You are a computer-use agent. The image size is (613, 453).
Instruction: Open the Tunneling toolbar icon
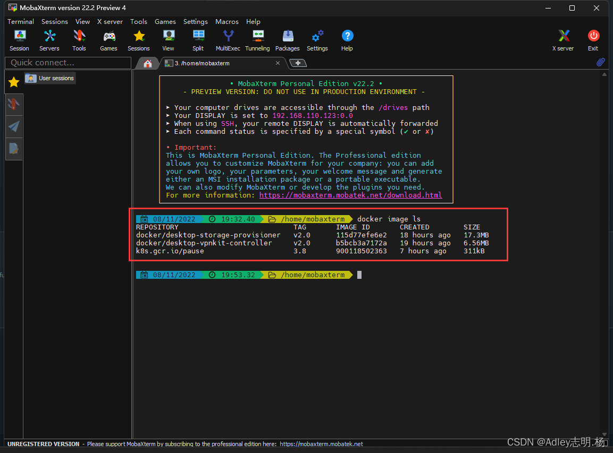point(257,40)
